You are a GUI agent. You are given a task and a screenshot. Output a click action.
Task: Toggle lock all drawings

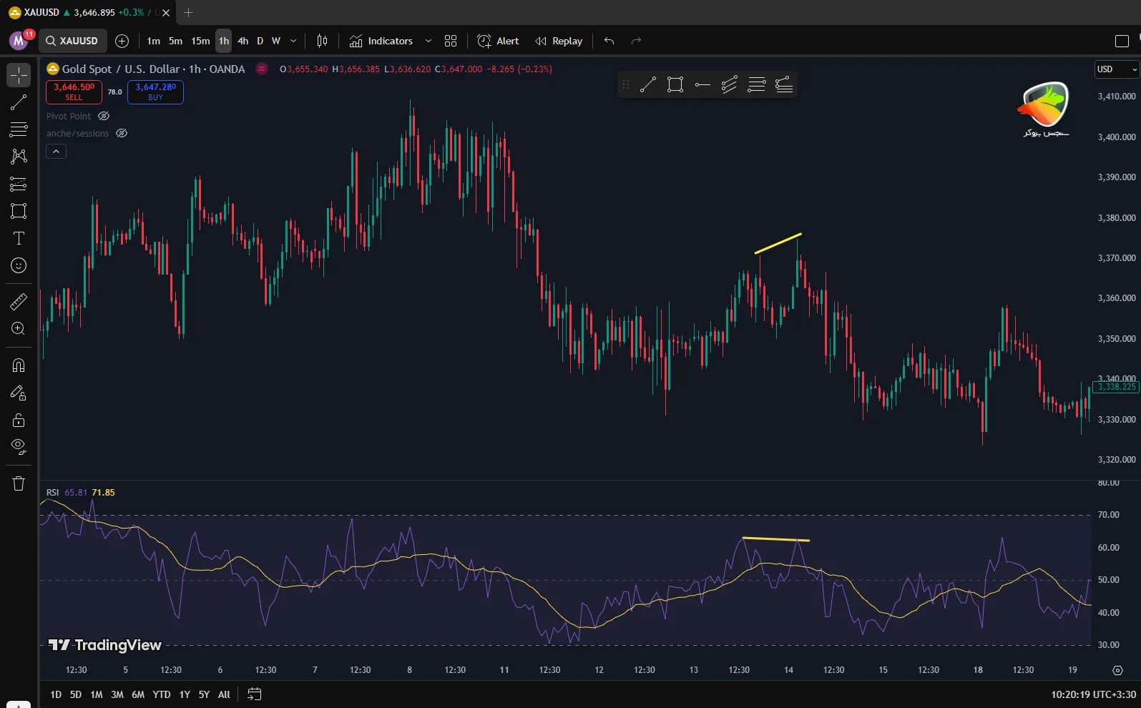pyautogui.click(x=19, y=420)
